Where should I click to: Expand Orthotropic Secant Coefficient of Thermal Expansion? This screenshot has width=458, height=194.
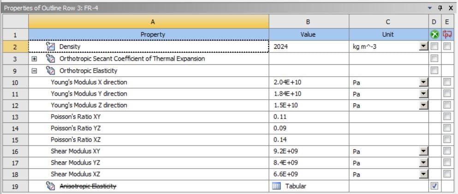(35, 59)
